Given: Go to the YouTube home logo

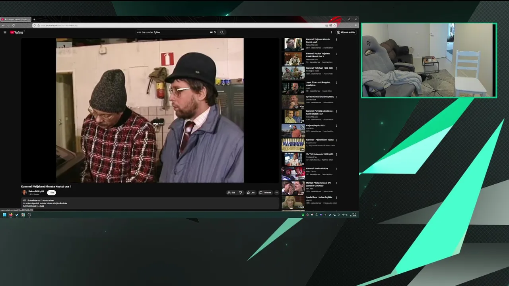Looking at the screenshot, I should pos(17,32).
